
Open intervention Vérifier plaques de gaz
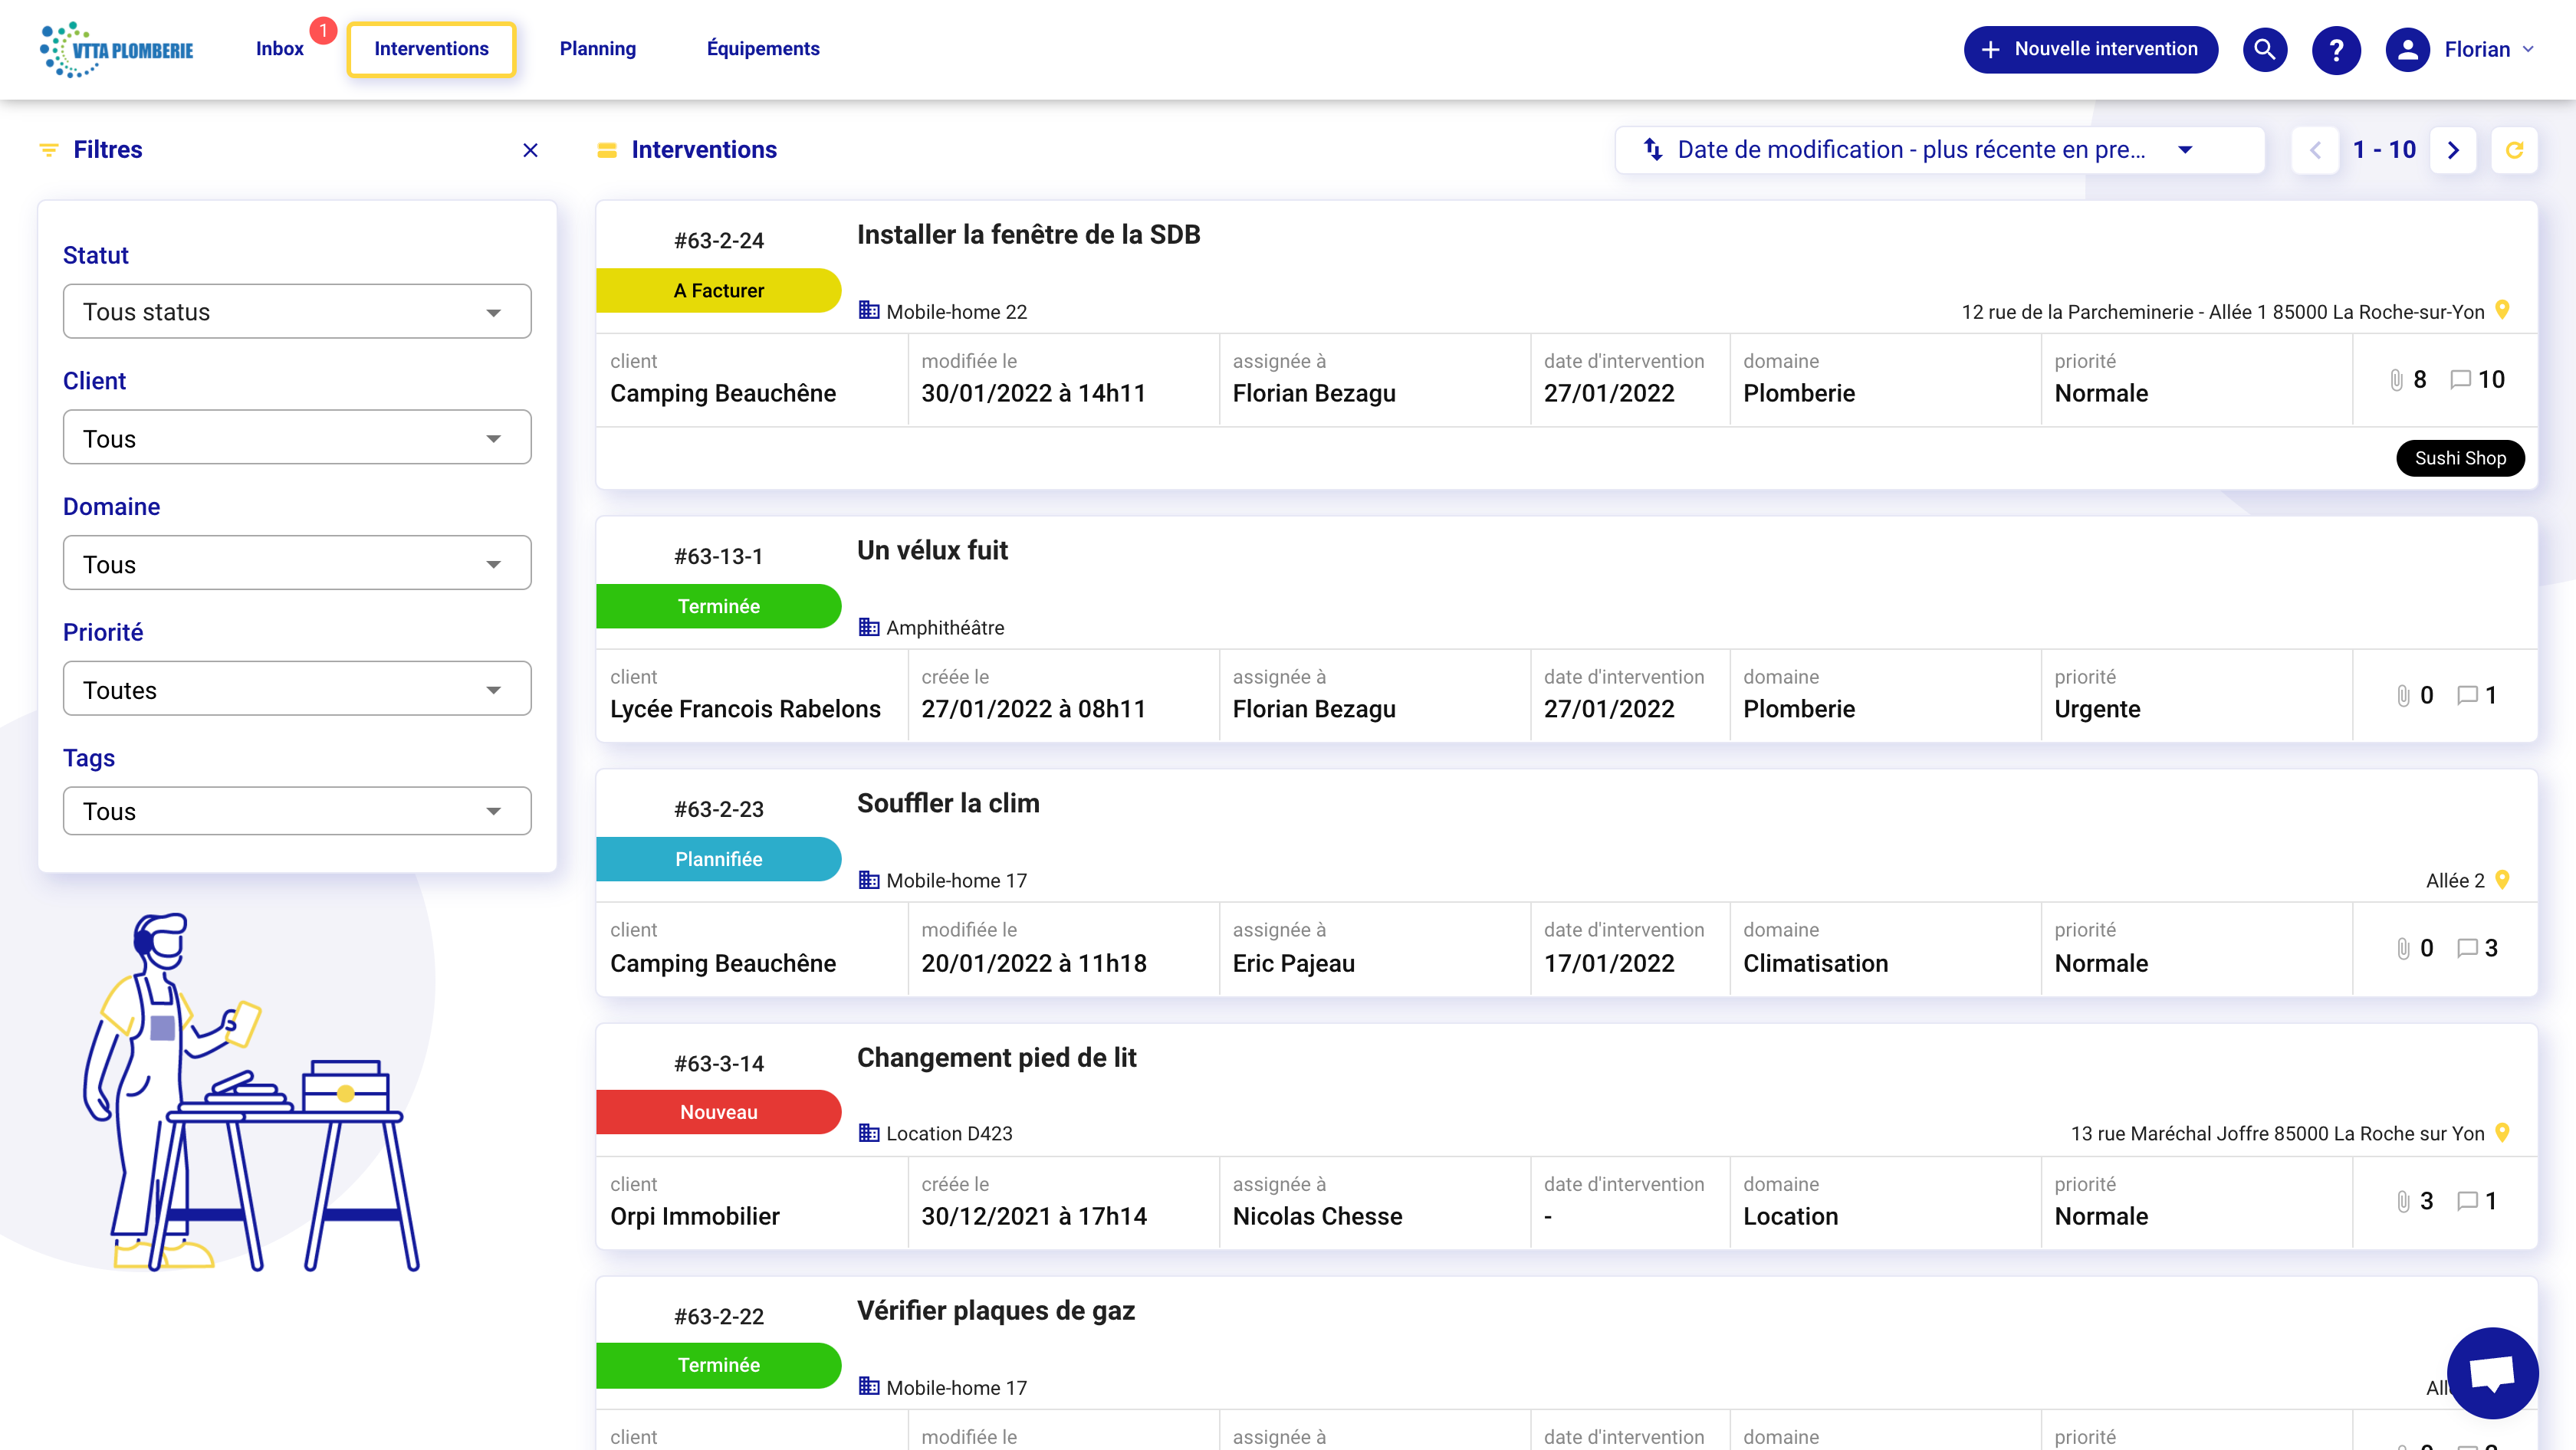pyautogui.click(x=996, y=1310)
